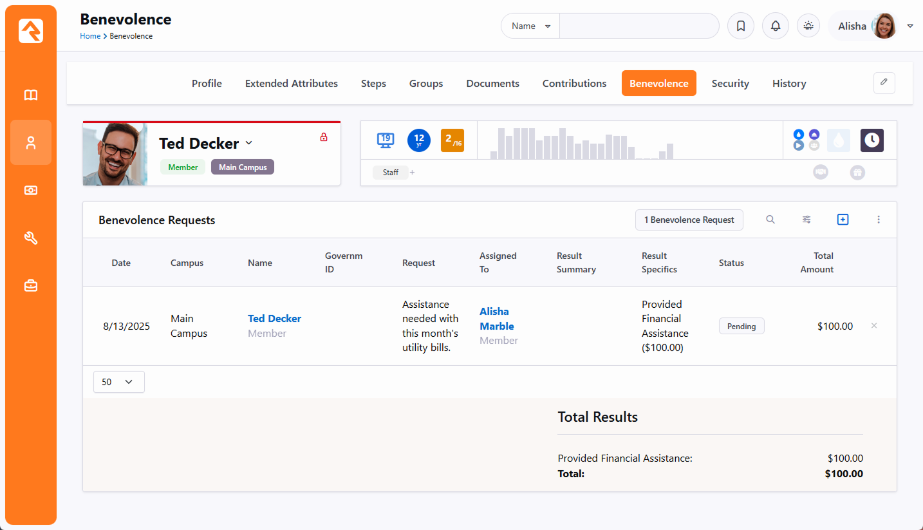This screenshot has width=923, height=530.
Task: Expand the Ted Decker name chevron
Action: tap(249, 143)
